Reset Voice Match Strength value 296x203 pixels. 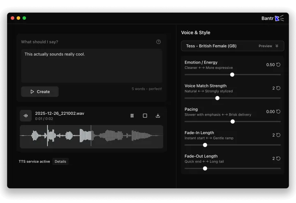(x=278, y=88)
